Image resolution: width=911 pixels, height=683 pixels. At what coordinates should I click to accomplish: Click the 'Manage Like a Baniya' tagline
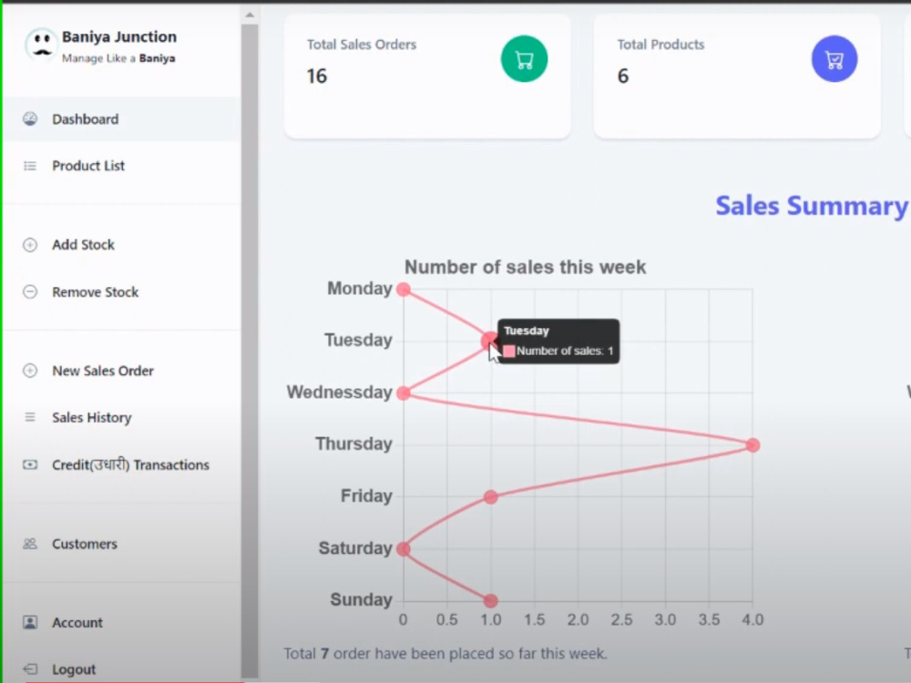pyautogui.click(x=118, y=58)
